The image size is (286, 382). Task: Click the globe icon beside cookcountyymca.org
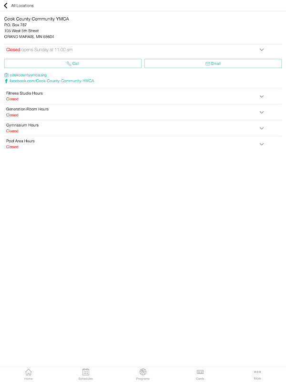[6, 75]
